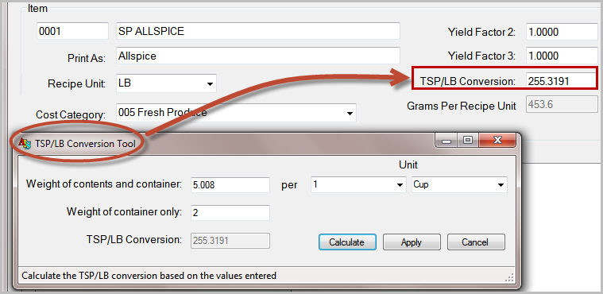603x294 pixels.
Task: Open the per quantity dropdown showing 1
Action: point(358,184)
